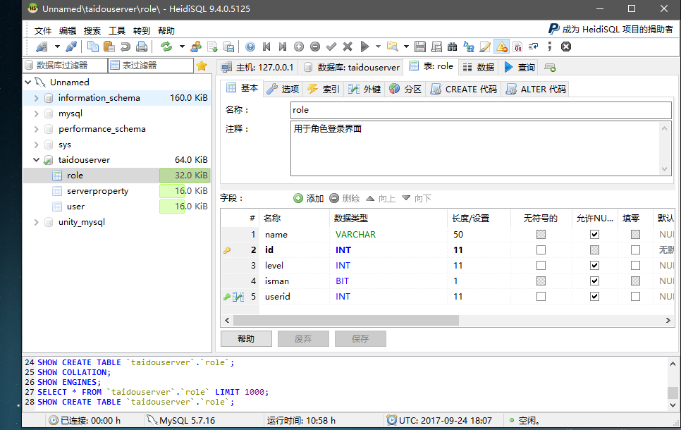Click the post checkmark icon
681x430 pixels.
(x=331, y=47)
